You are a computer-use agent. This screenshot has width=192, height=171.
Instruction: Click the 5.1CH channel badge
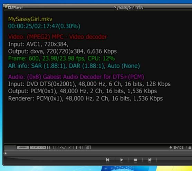tap(42, 148)
